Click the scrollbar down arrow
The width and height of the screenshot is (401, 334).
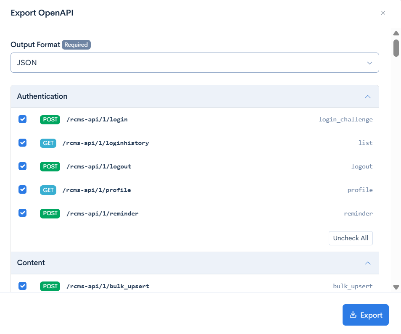[396, 287]
